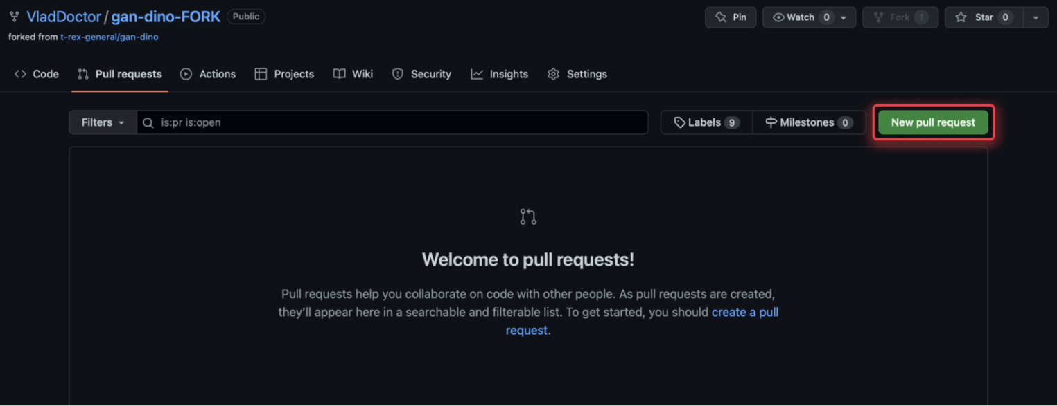Open the Filters dropdown
This screenshot has height=406, width=1057.
pos(102,122)
